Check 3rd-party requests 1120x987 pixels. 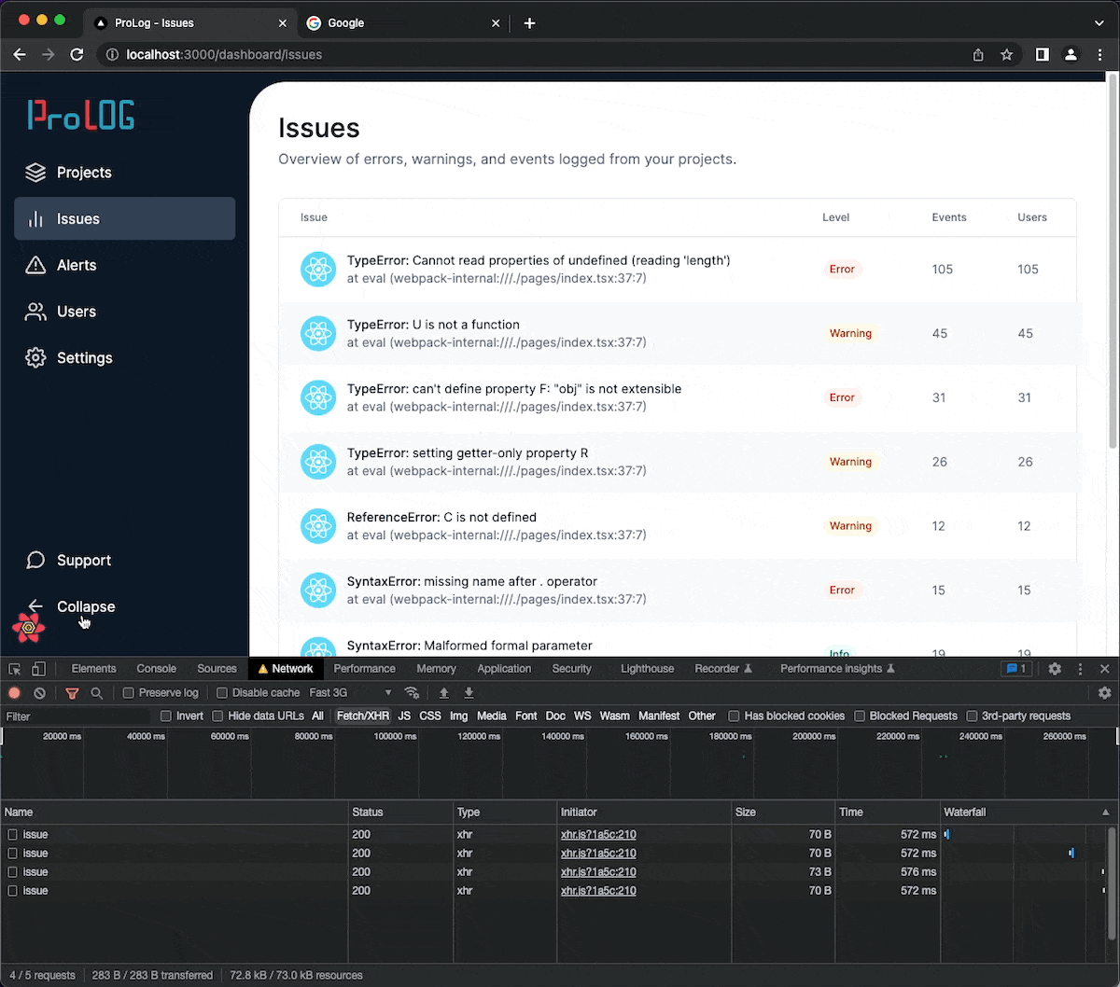[x=972, y=716]
